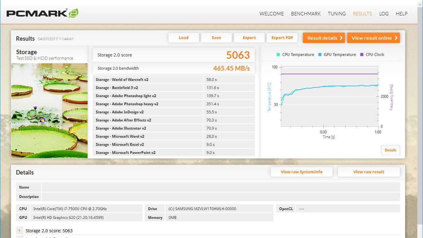Viewport: 423px width, 238px height.
Task: Toggle GPU Temperature legend swatch
Action: pos(320,54)
